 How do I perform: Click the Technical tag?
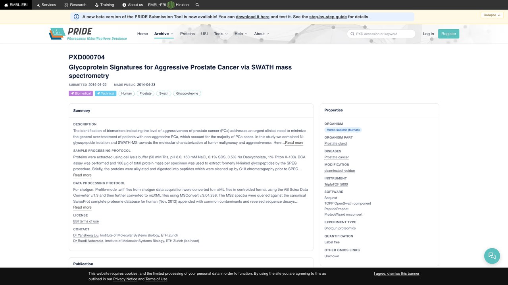(x=106, y=93)
